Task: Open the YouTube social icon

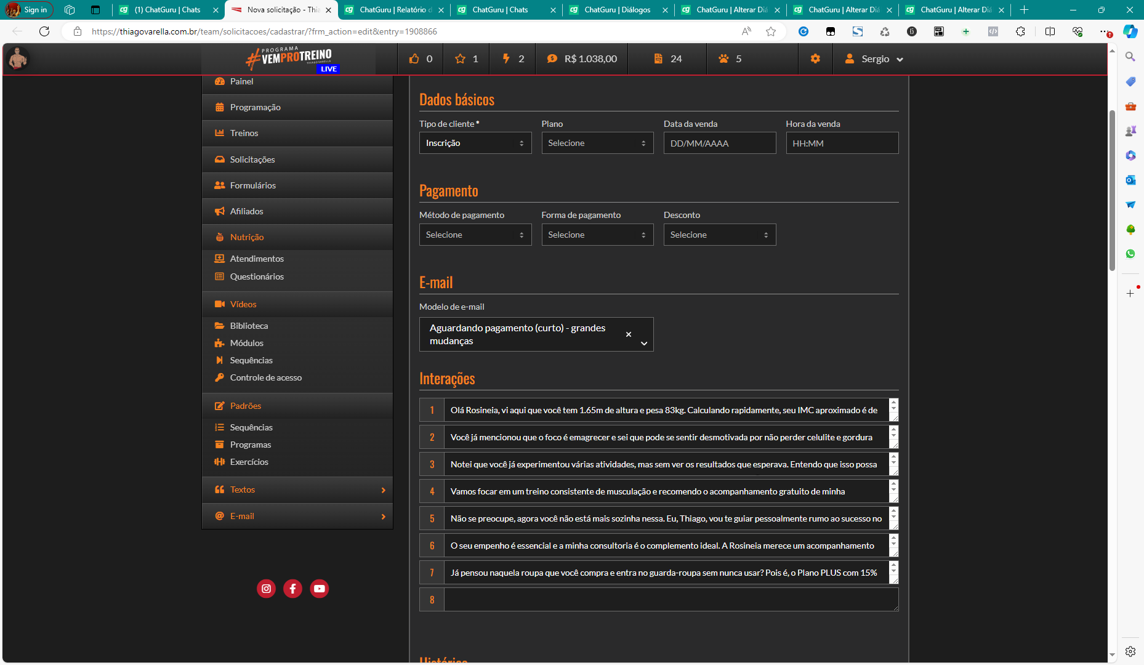Action: click(319, 589)
